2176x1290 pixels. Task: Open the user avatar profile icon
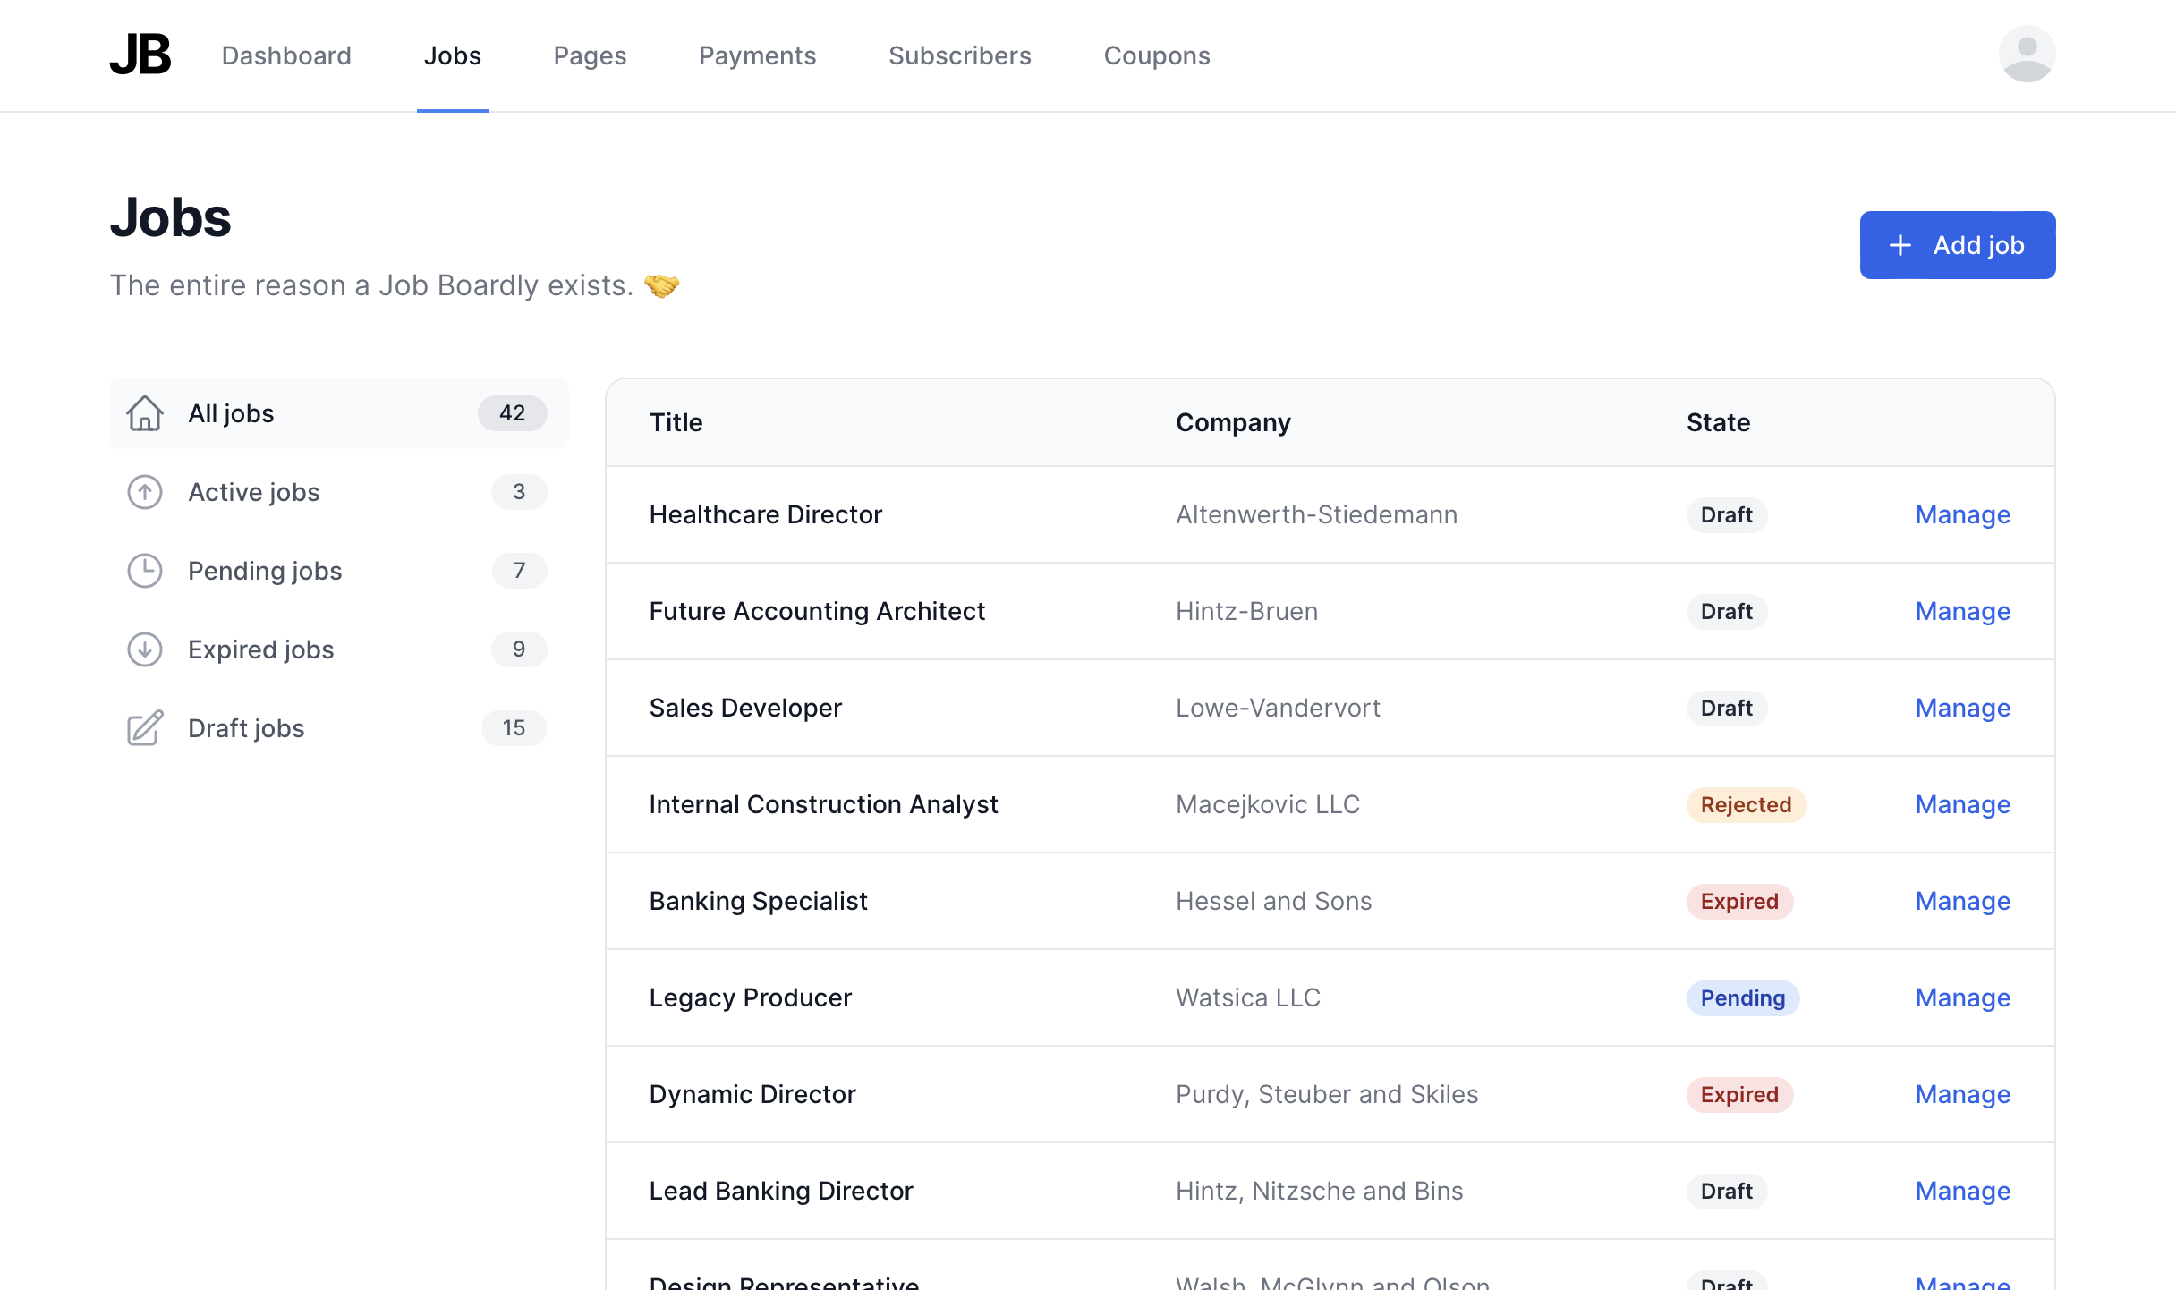(2027, 54)
